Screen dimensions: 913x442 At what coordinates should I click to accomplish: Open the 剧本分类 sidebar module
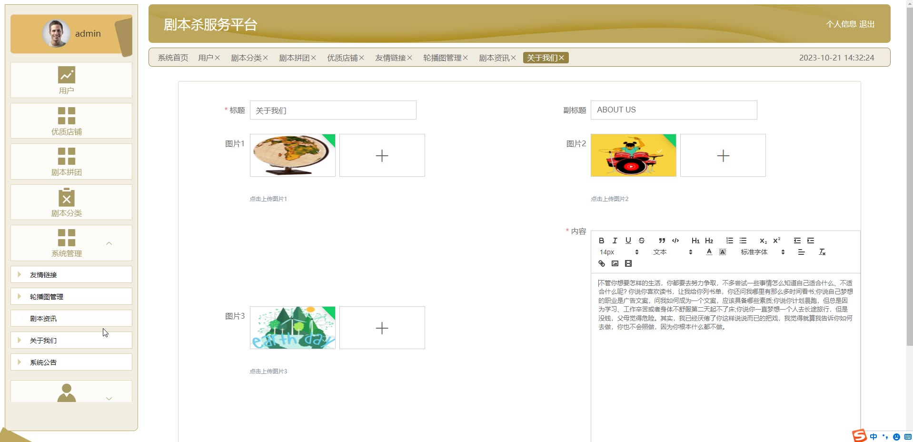click(71, 202)
